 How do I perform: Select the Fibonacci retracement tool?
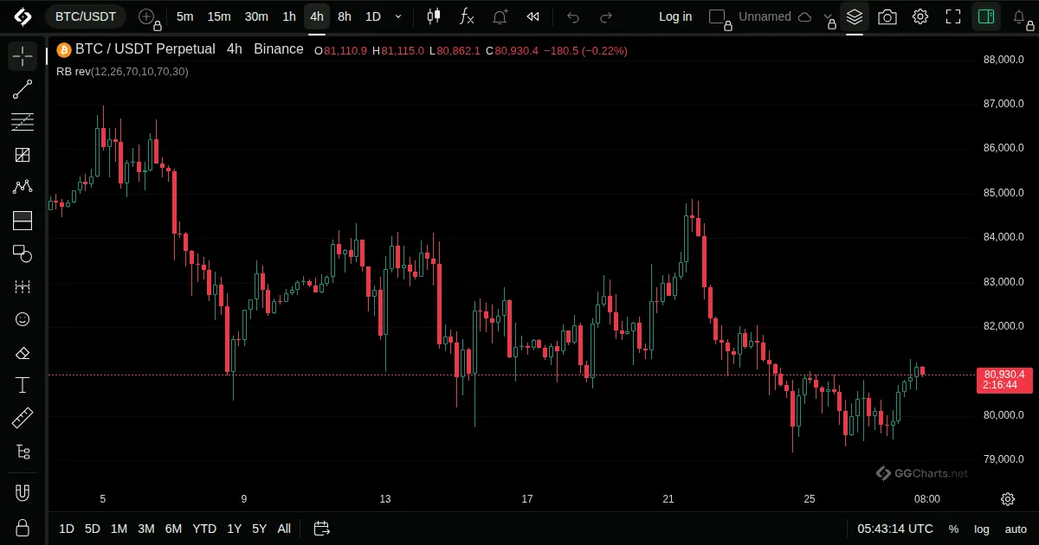pyautogui.click(x=23, y=122)
